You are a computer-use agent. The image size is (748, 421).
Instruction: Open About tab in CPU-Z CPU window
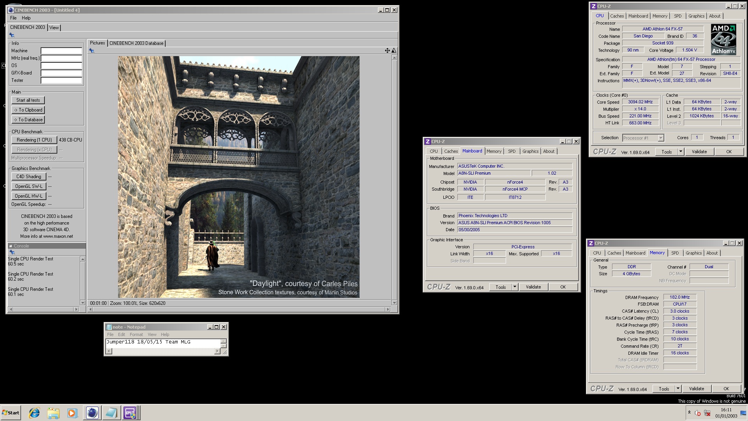click(714, 16)
